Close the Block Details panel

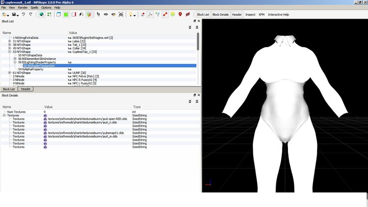[199, 95]
